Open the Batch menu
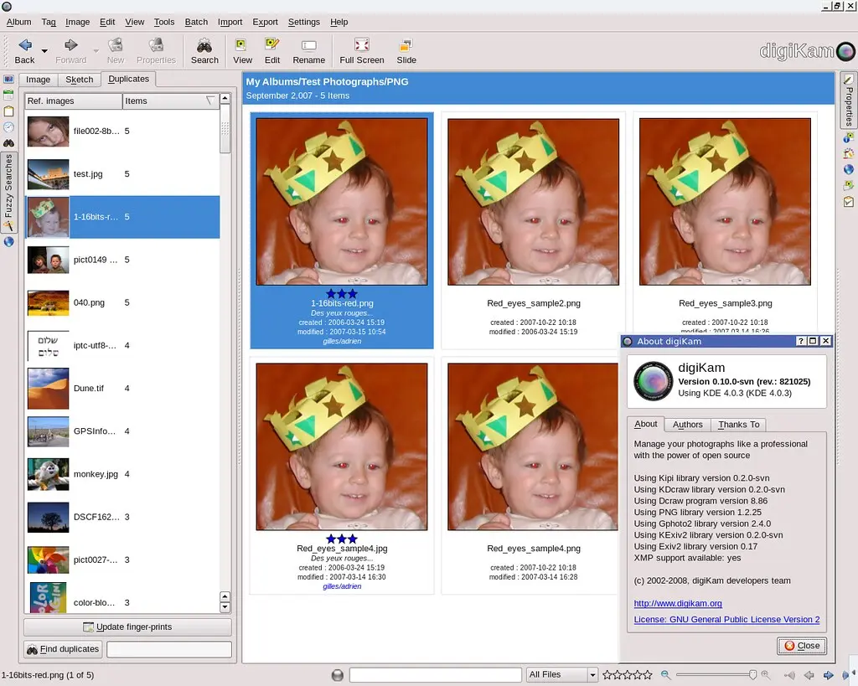Image resolution: width=858 pixels, height=686 pixels. coord(196,22)
